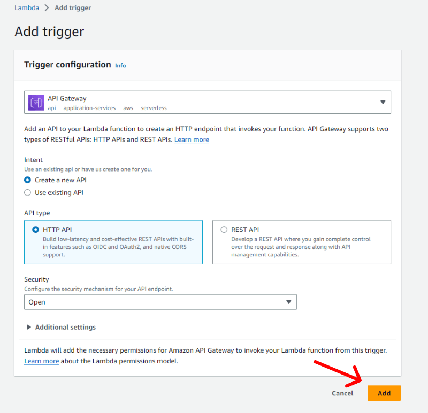
Task: Select the HTTP API radio button
Action: pyautogui.click(x=30, y=229)
